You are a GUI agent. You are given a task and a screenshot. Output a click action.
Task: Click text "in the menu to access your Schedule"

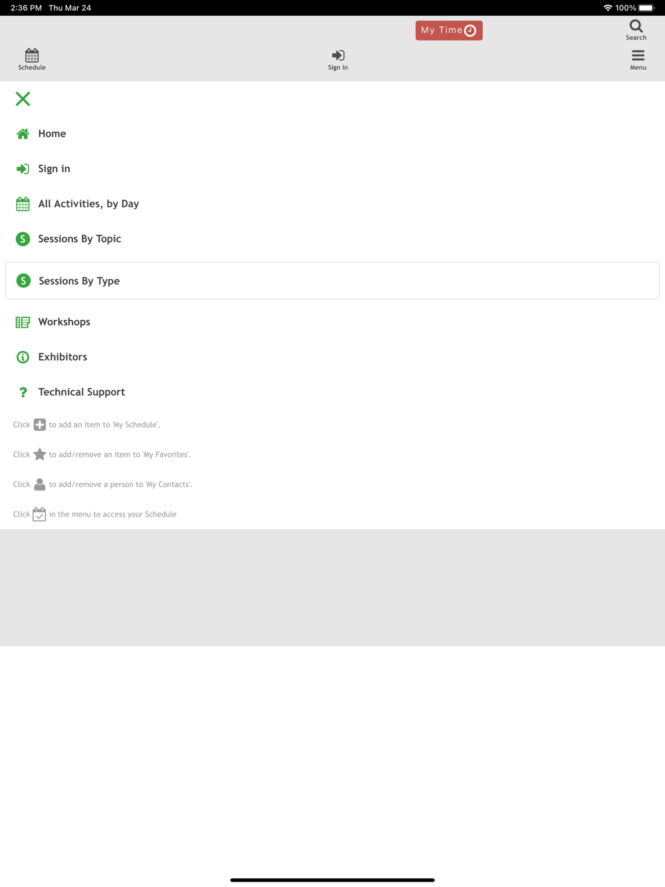click(x=112, y=515)
